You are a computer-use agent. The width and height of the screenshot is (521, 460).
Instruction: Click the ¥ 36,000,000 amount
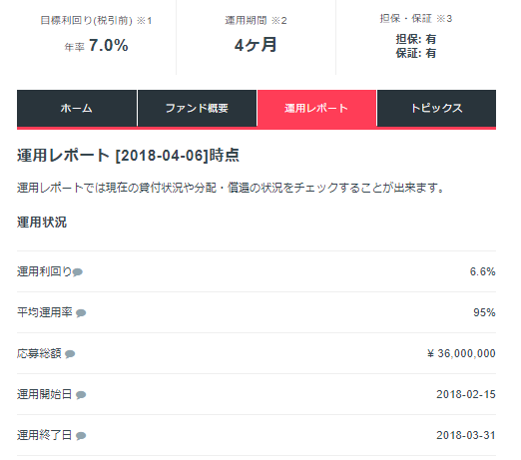click(461, 353)
